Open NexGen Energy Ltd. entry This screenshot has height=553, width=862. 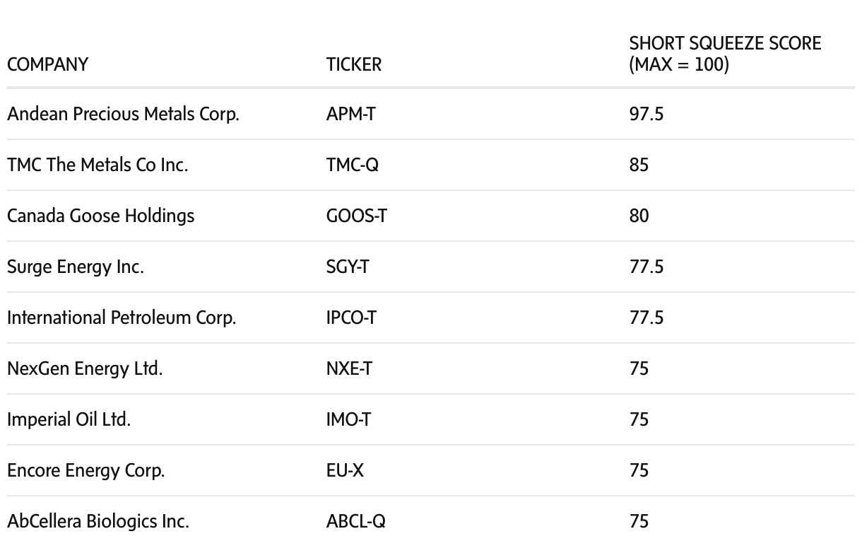(x=85, y=368)
